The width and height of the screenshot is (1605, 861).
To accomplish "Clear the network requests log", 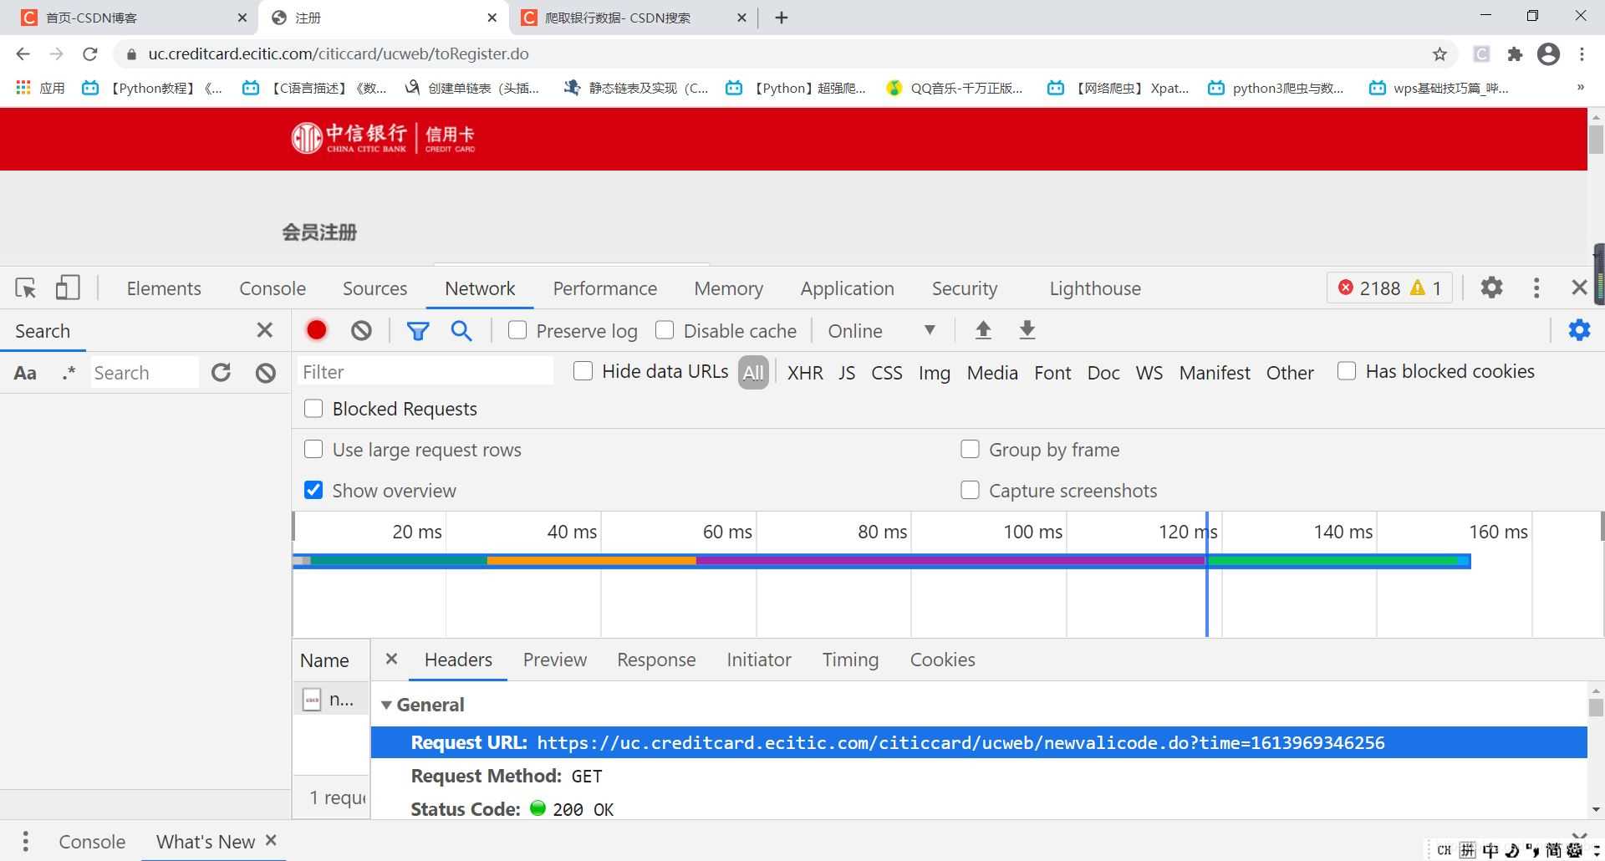I will [360, 329].
